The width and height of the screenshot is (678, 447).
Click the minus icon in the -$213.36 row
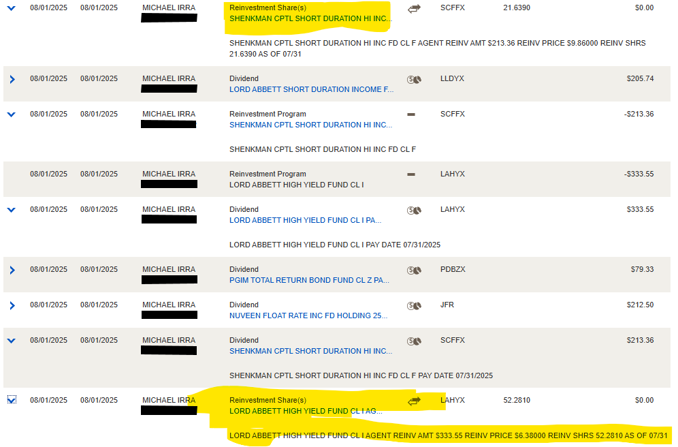coord(411,114)
